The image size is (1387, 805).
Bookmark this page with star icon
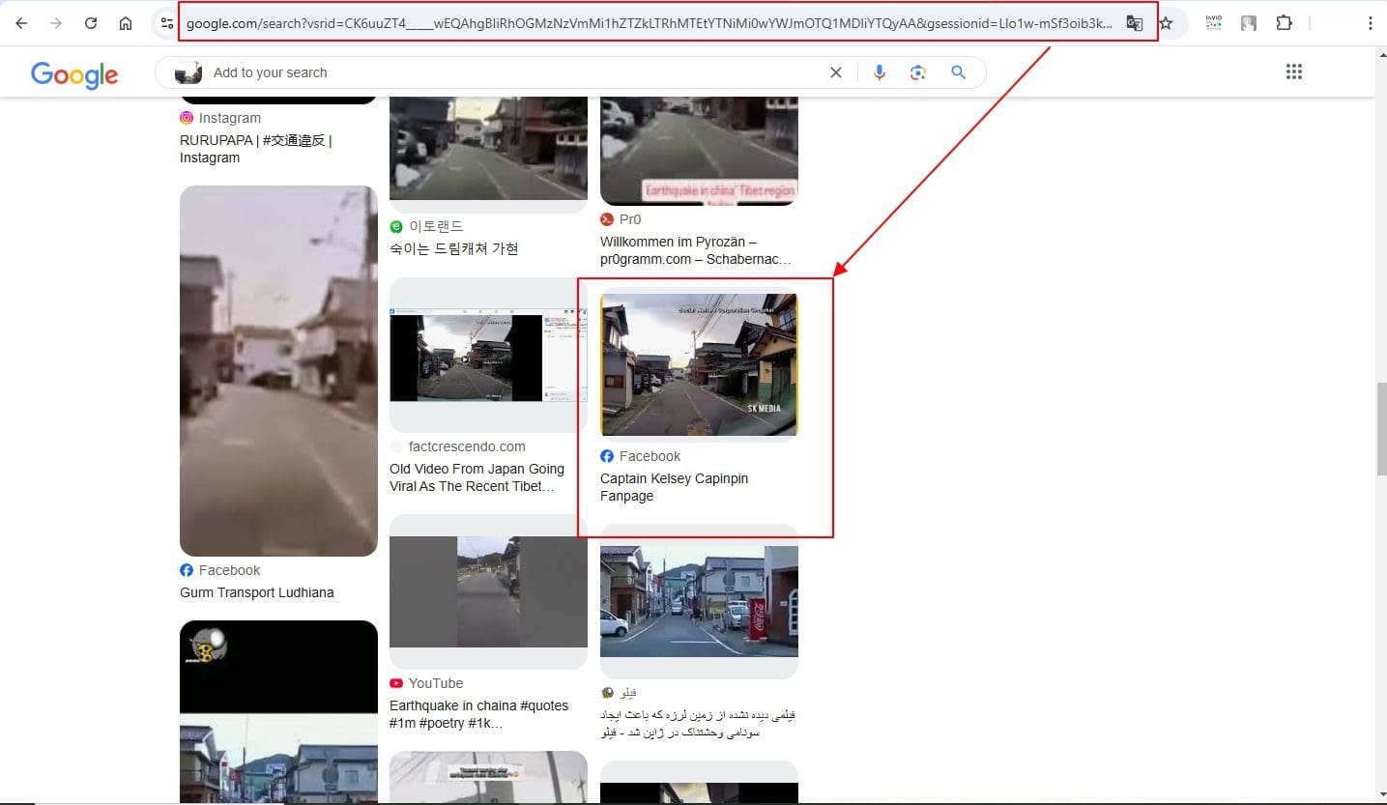point(1166,23)
